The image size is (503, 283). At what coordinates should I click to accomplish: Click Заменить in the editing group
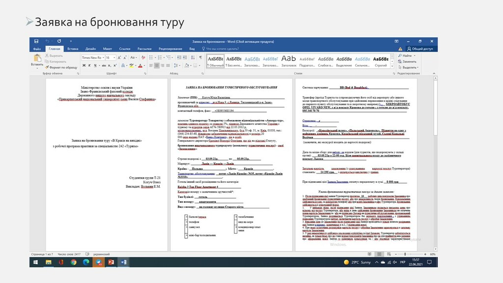click(409, 62)
